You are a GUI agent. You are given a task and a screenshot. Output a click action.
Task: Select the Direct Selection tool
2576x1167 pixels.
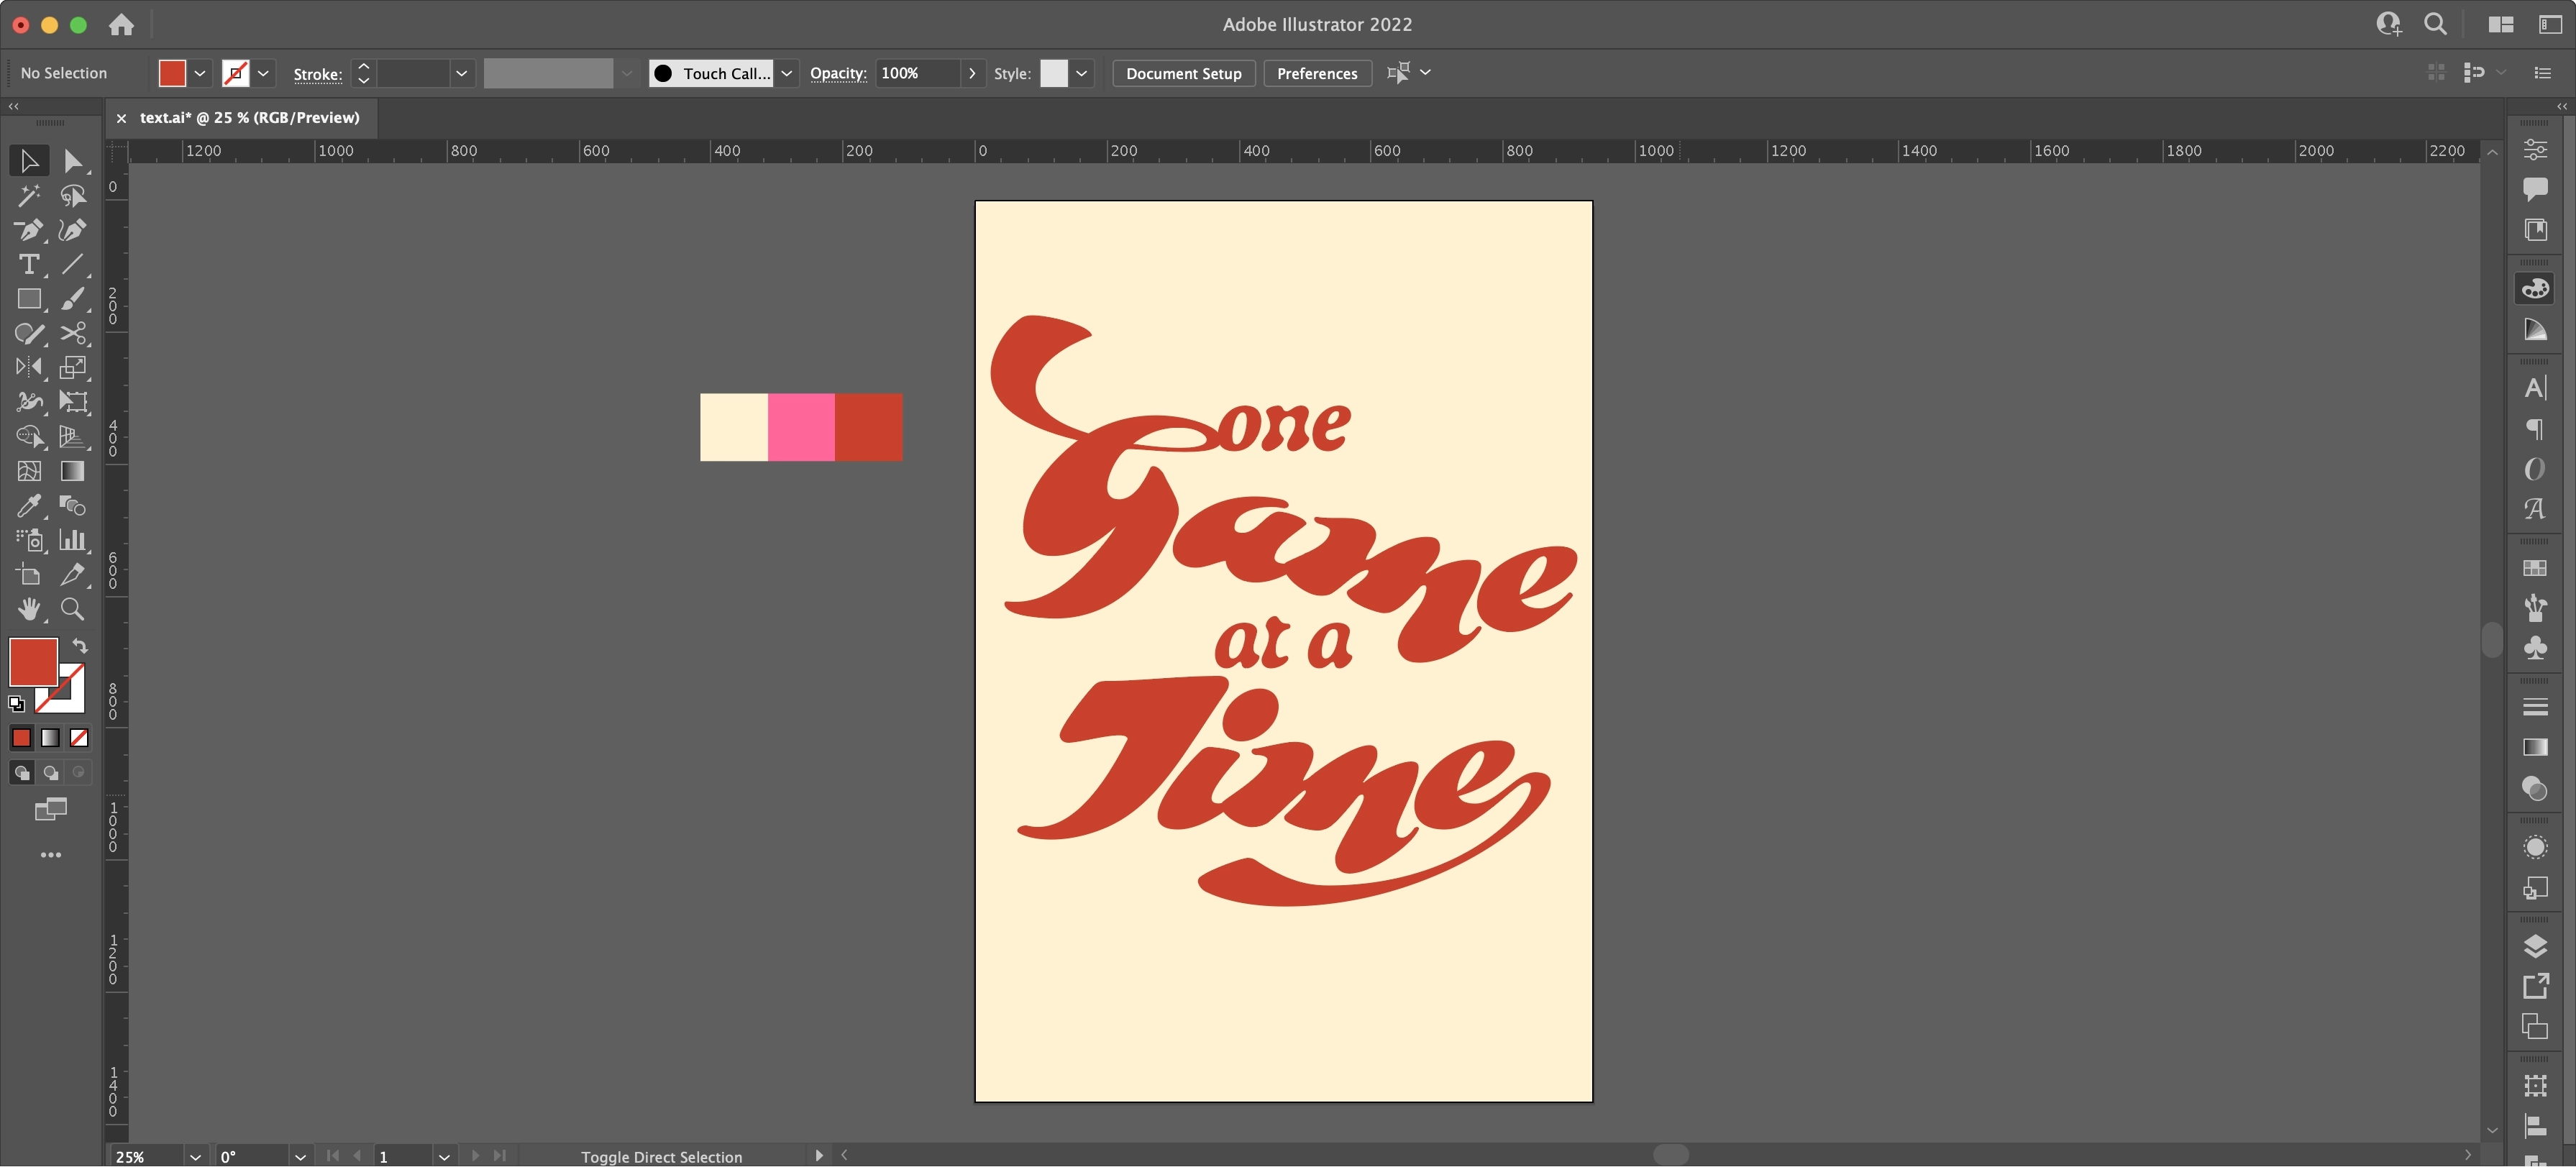coord(73,161)
